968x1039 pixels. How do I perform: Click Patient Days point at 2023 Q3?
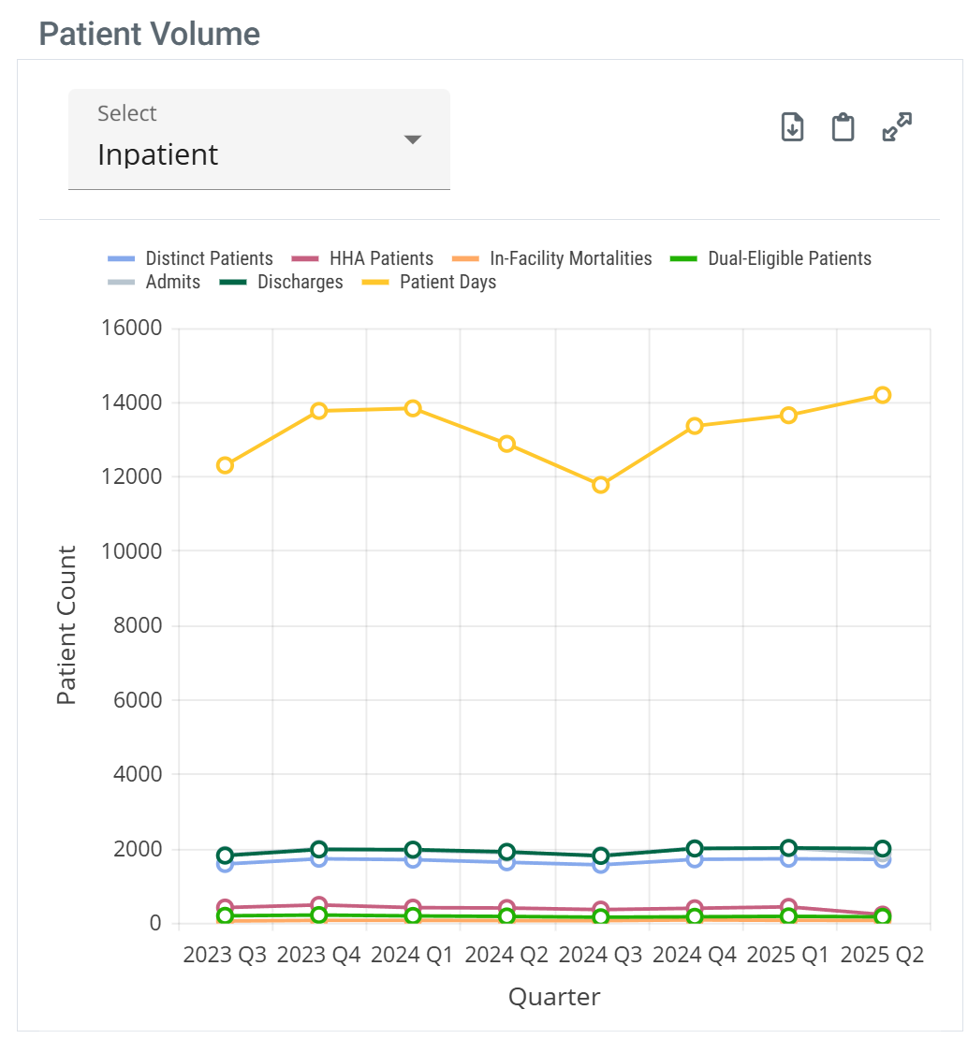(225, 465)
